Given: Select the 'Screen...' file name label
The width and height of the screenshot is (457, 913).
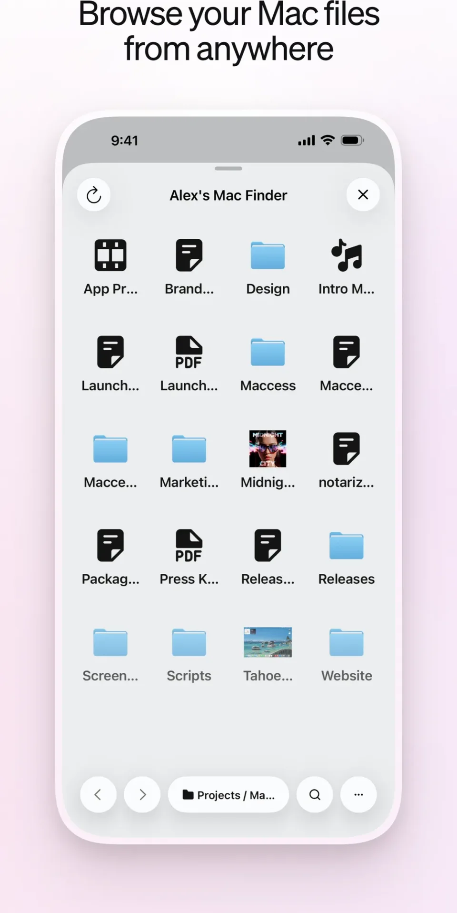Looking at the screenshot, I should click(110, 676).
